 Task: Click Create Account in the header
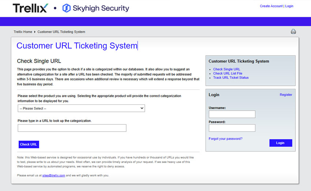[x=271, y=6]
